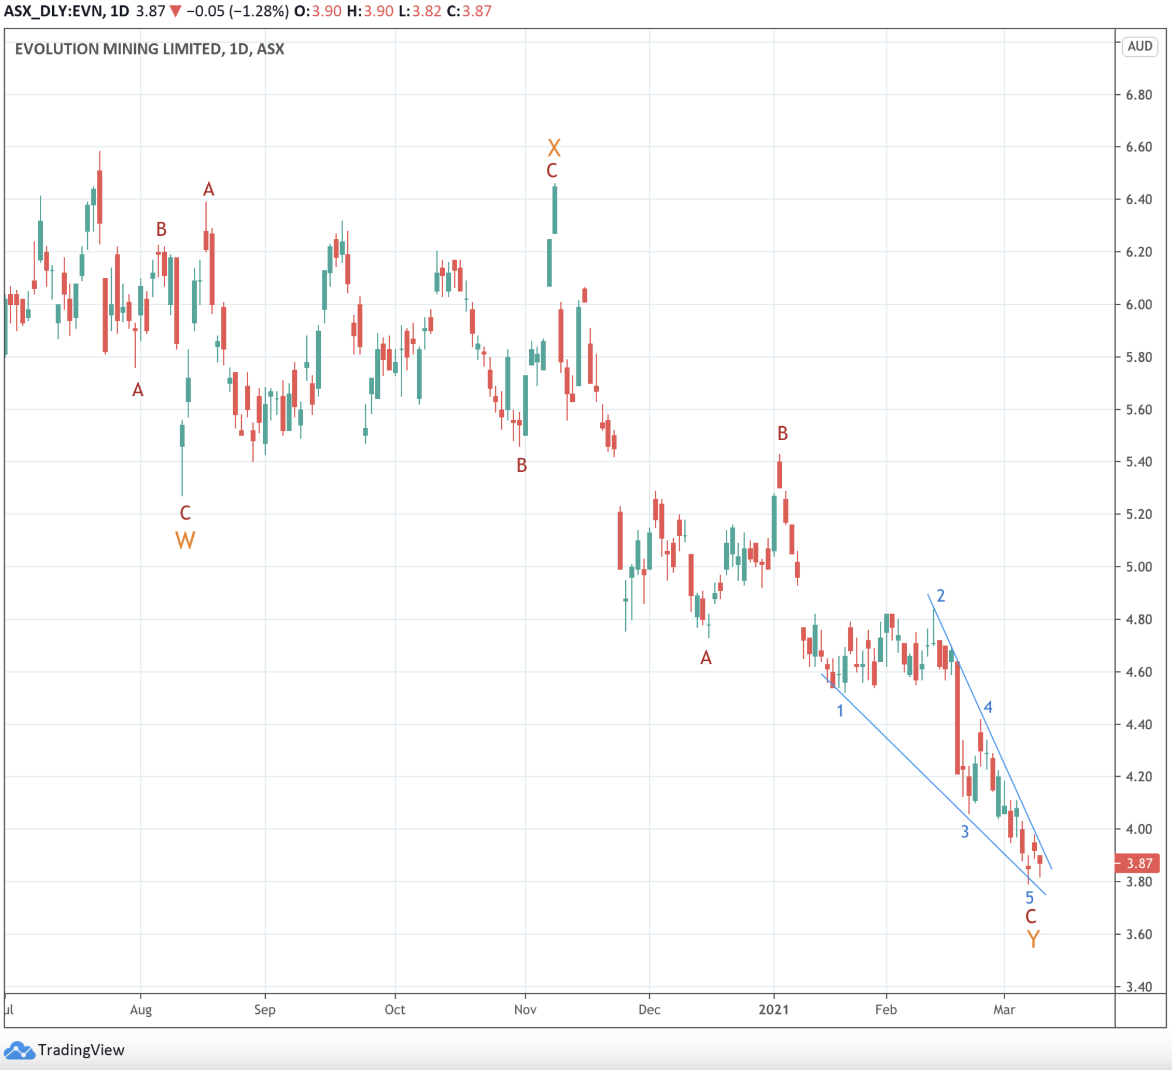Click the orange W wave label

(x=185, y=540)
